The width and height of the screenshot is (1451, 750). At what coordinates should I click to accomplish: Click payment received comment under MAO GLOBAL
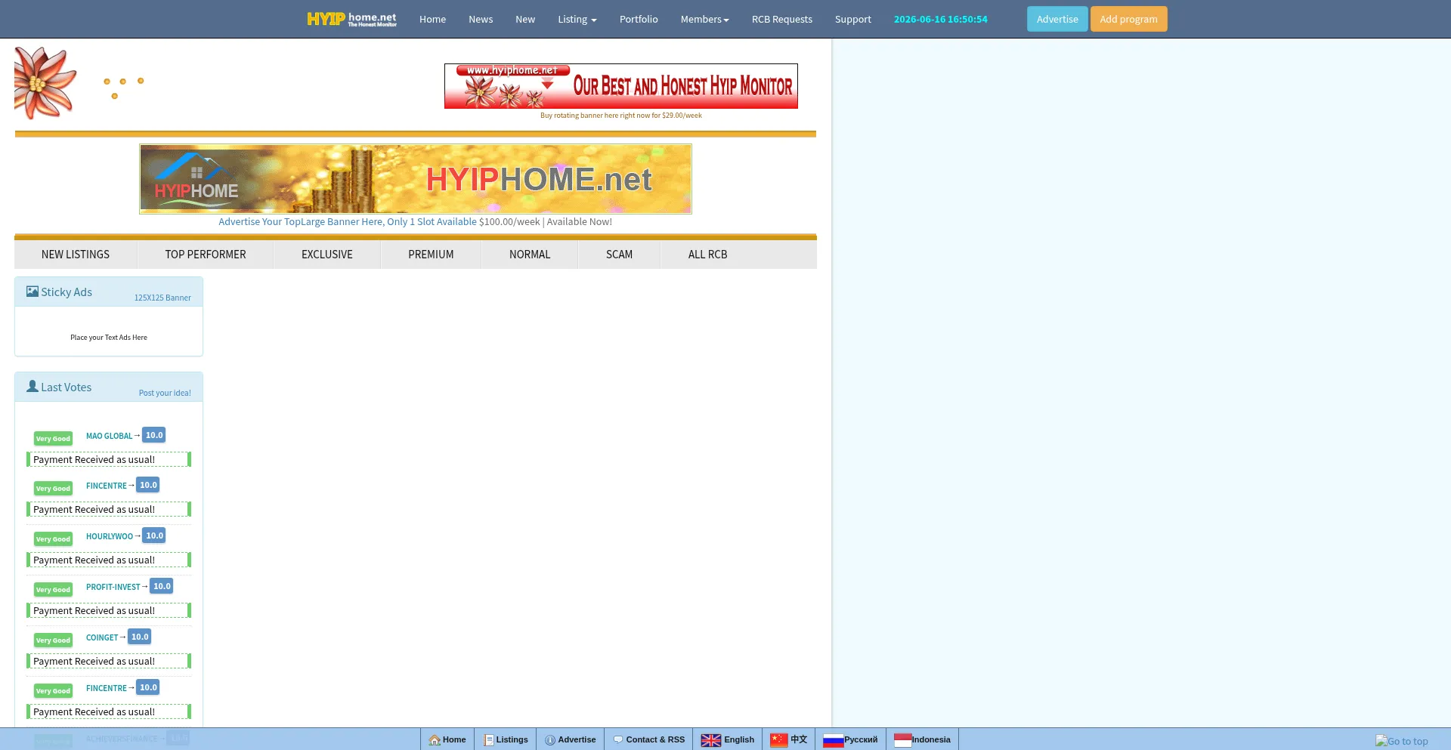click(x=109, y=459)
